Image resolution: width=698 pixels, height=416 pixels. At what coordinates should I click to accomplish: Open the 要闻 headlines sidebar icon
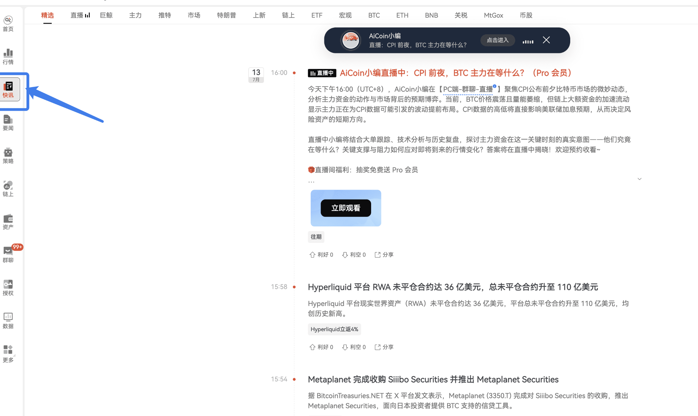pos(8,123)
